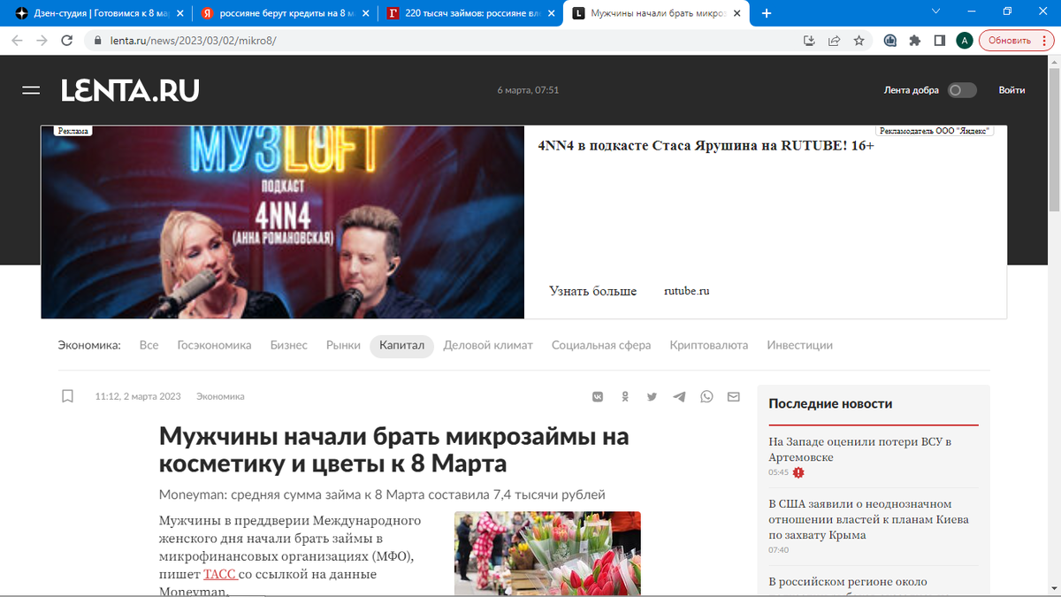Click the hot-news flame icon beside 05:45
The height and width of the screenshot is (597, 1061).
point(798,472)
